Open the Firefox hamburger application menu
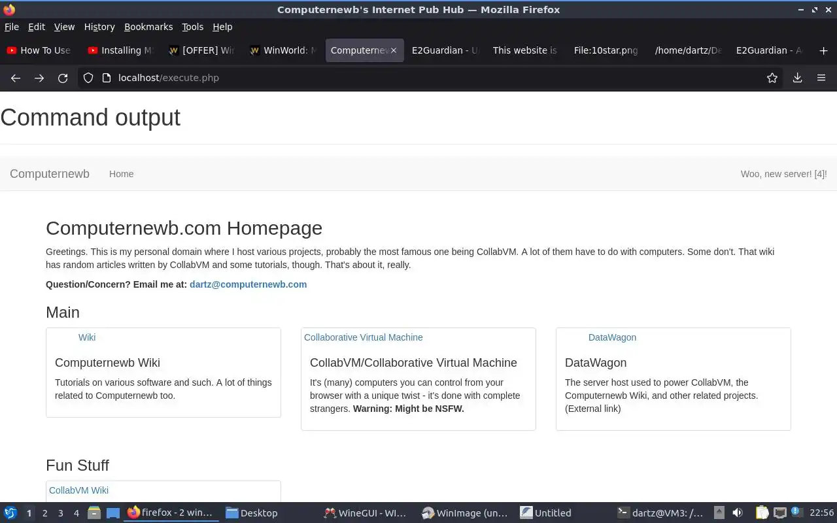This screenshot has width=837, height=523. (821, 78)
